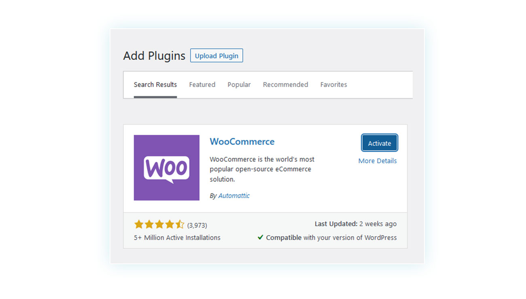Click the Upload Plugin button
The width and height of the screenshot is (526, 299).
[x=216, y=56]
